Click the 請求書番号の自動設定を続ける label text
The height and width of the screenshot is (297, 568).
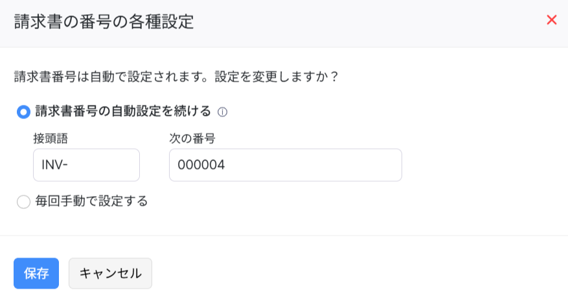pyautogui.click(x=123, y=111)
